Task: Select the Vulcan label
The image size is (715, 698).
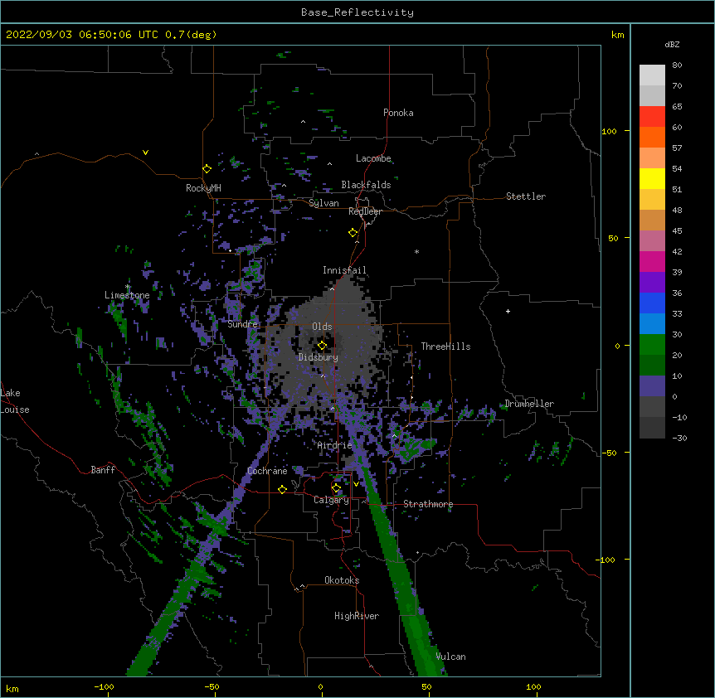Action: point(450,657)
